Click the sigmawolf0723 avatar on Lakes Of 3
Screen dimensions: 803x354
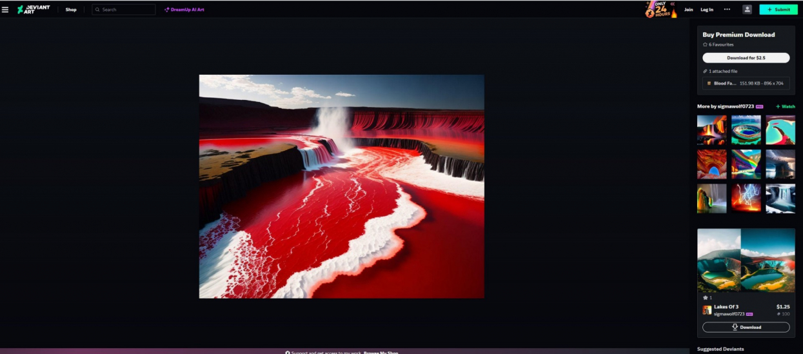pos(707,310)
